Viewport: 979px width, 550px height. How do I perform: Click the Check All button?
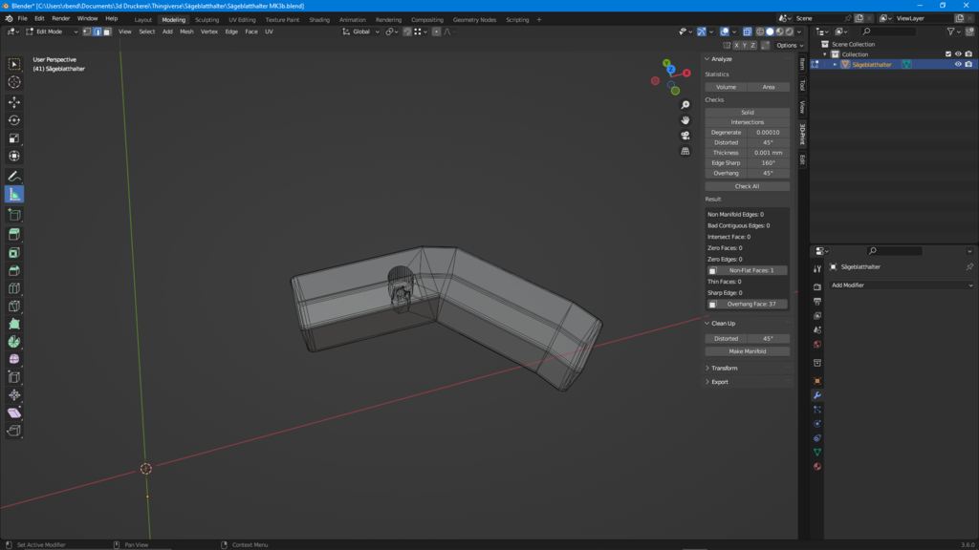tap(747, 186)
